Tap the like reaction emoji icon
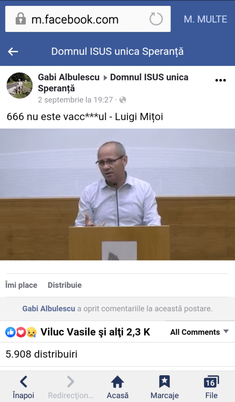Image resolution: width=235 pixels, height=402 pixels. click(x=11, y=332)
